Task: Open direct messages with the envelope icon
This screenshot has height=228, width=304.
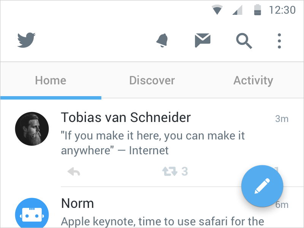Action: point(203,40)
